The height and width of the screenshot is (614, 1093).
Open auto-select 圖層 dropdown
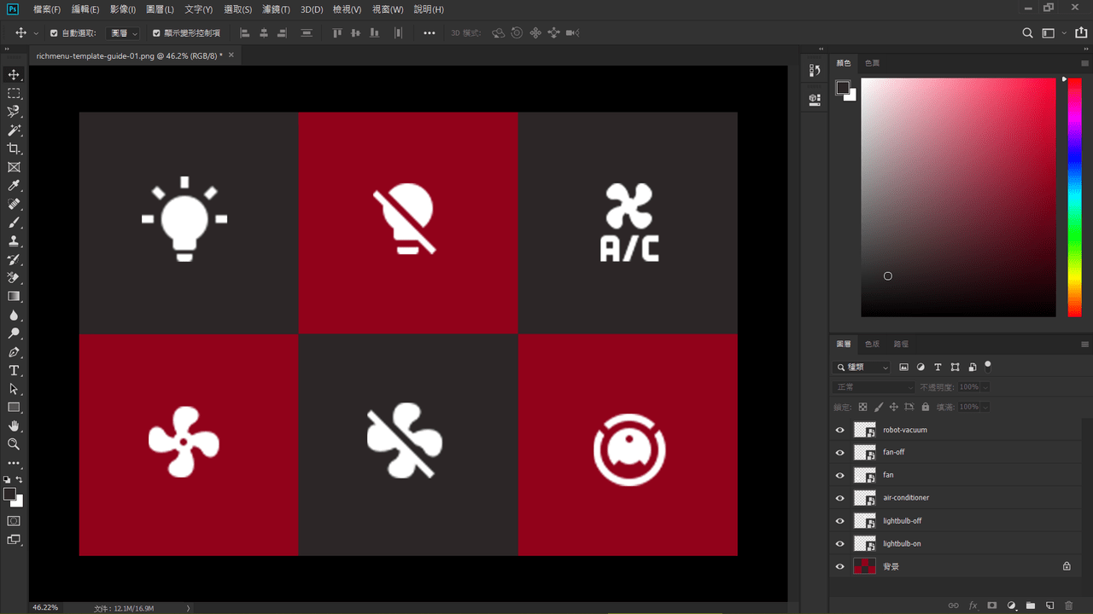point(124,33)
